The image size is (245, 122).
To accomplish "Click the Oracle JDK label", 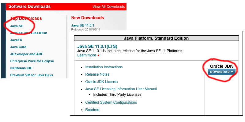I will tap(221, 66).
